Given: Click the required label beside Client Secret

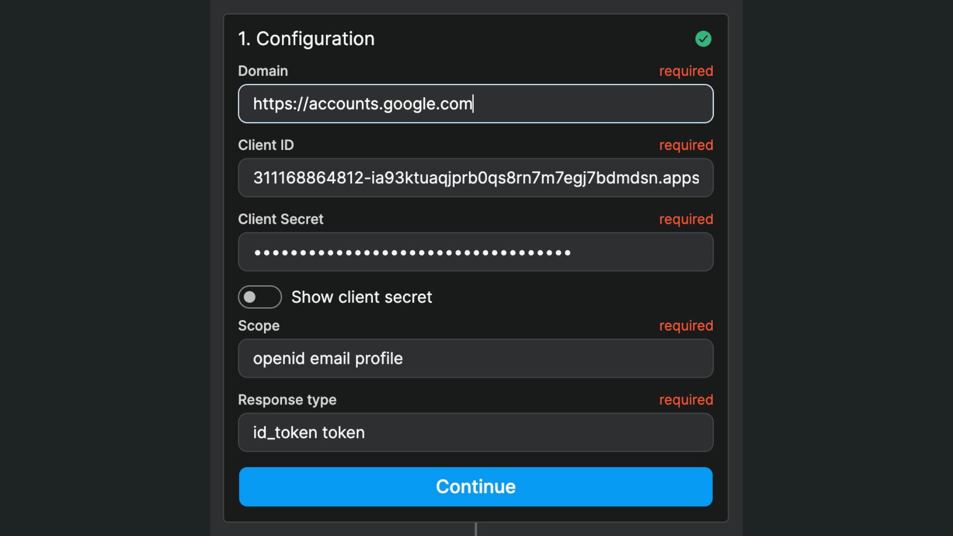Looking at the screenshot, I should [686, 219].
